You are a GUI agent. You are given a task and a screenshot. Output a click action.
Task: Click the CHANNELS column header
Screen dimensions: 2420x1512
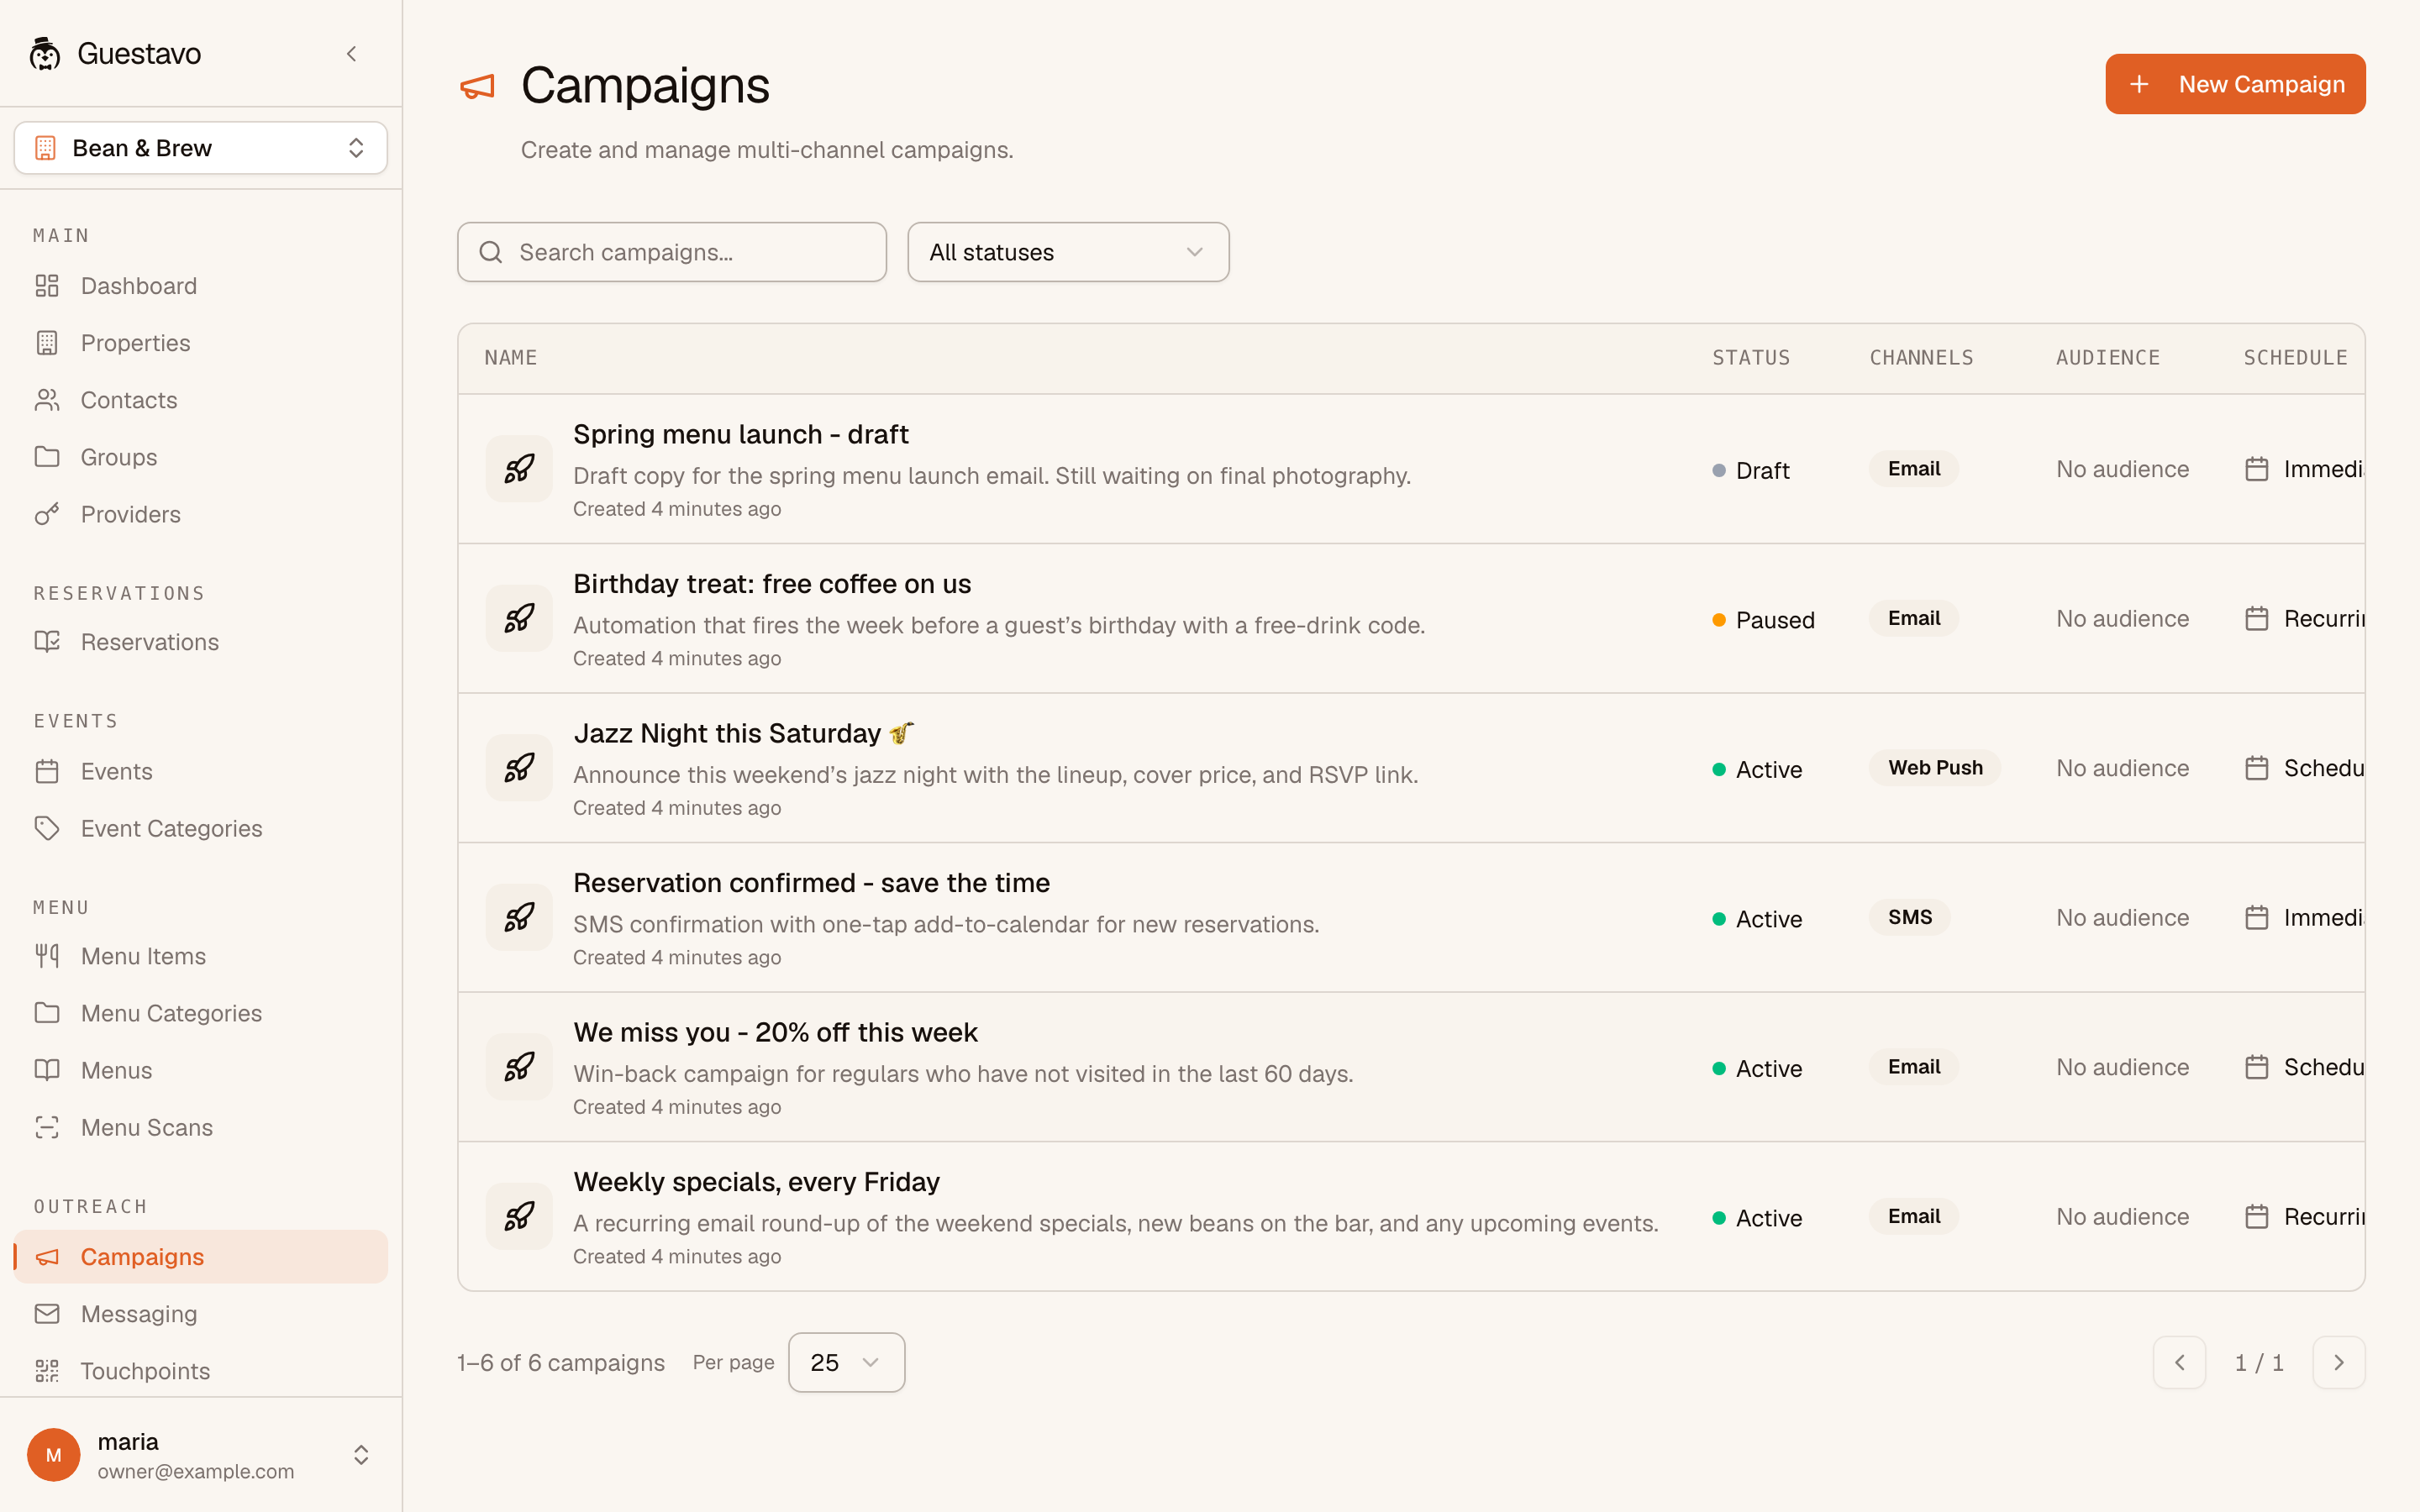[x=1921, y=358]
